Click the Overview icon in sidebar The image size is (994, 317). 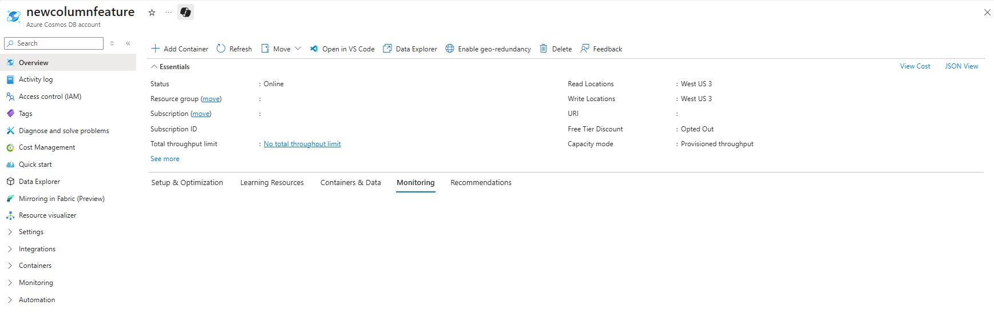10,63
